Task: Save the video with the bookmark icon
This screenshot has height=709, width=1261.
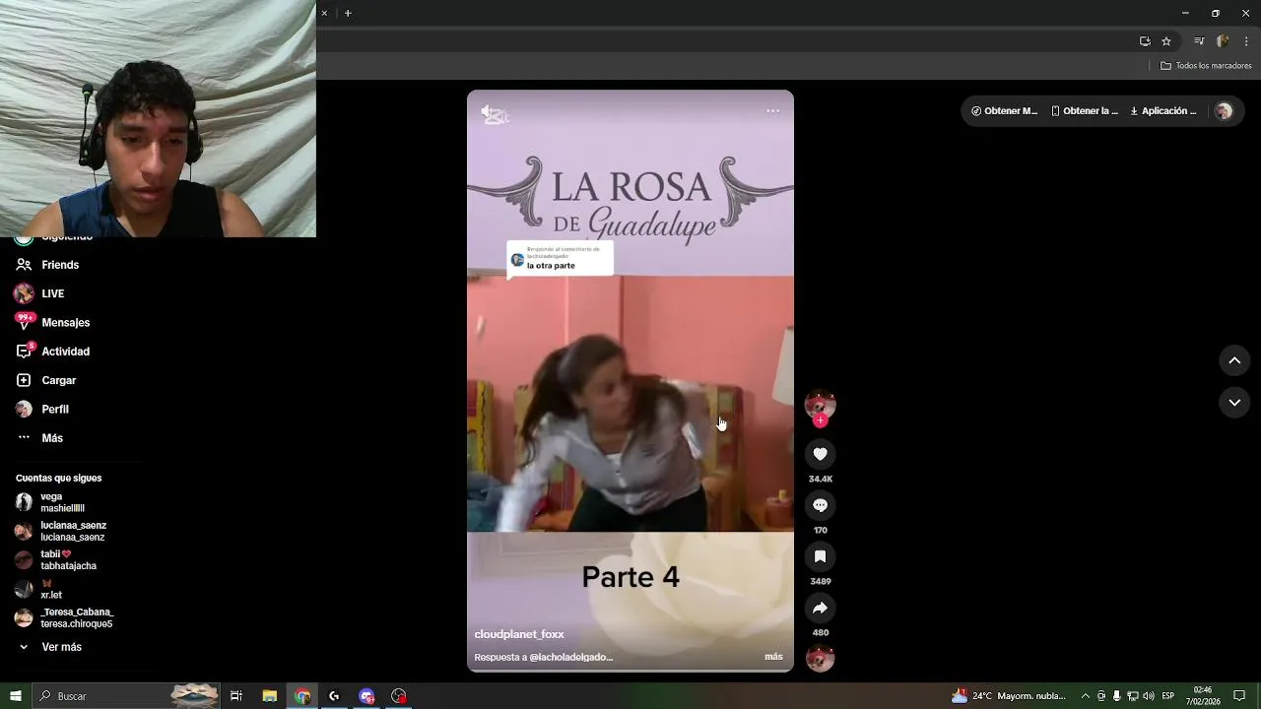Action: [x=820, y=556]
